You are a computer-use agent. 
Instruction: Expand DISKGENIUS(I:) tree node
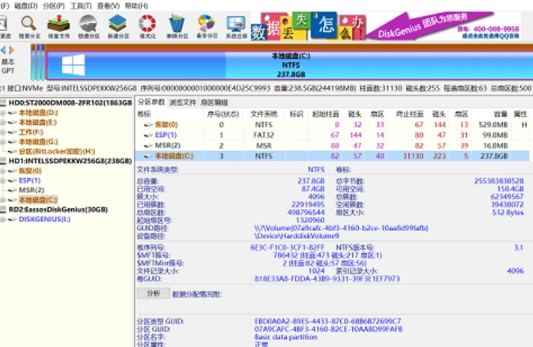[2, 220]
